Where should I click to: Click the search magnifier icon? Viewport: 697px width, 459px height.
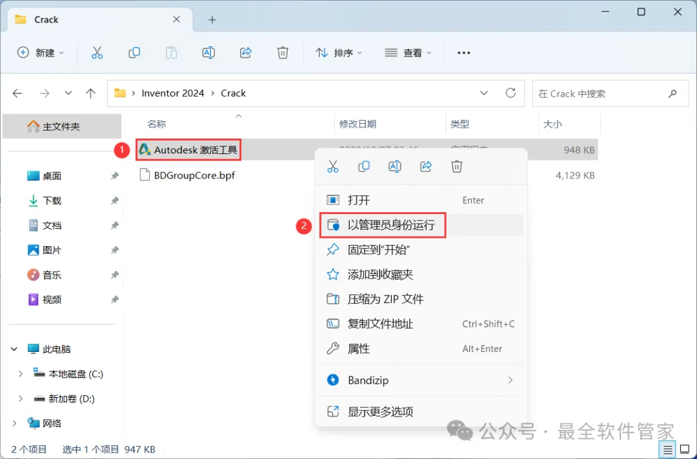coord(672,93)
